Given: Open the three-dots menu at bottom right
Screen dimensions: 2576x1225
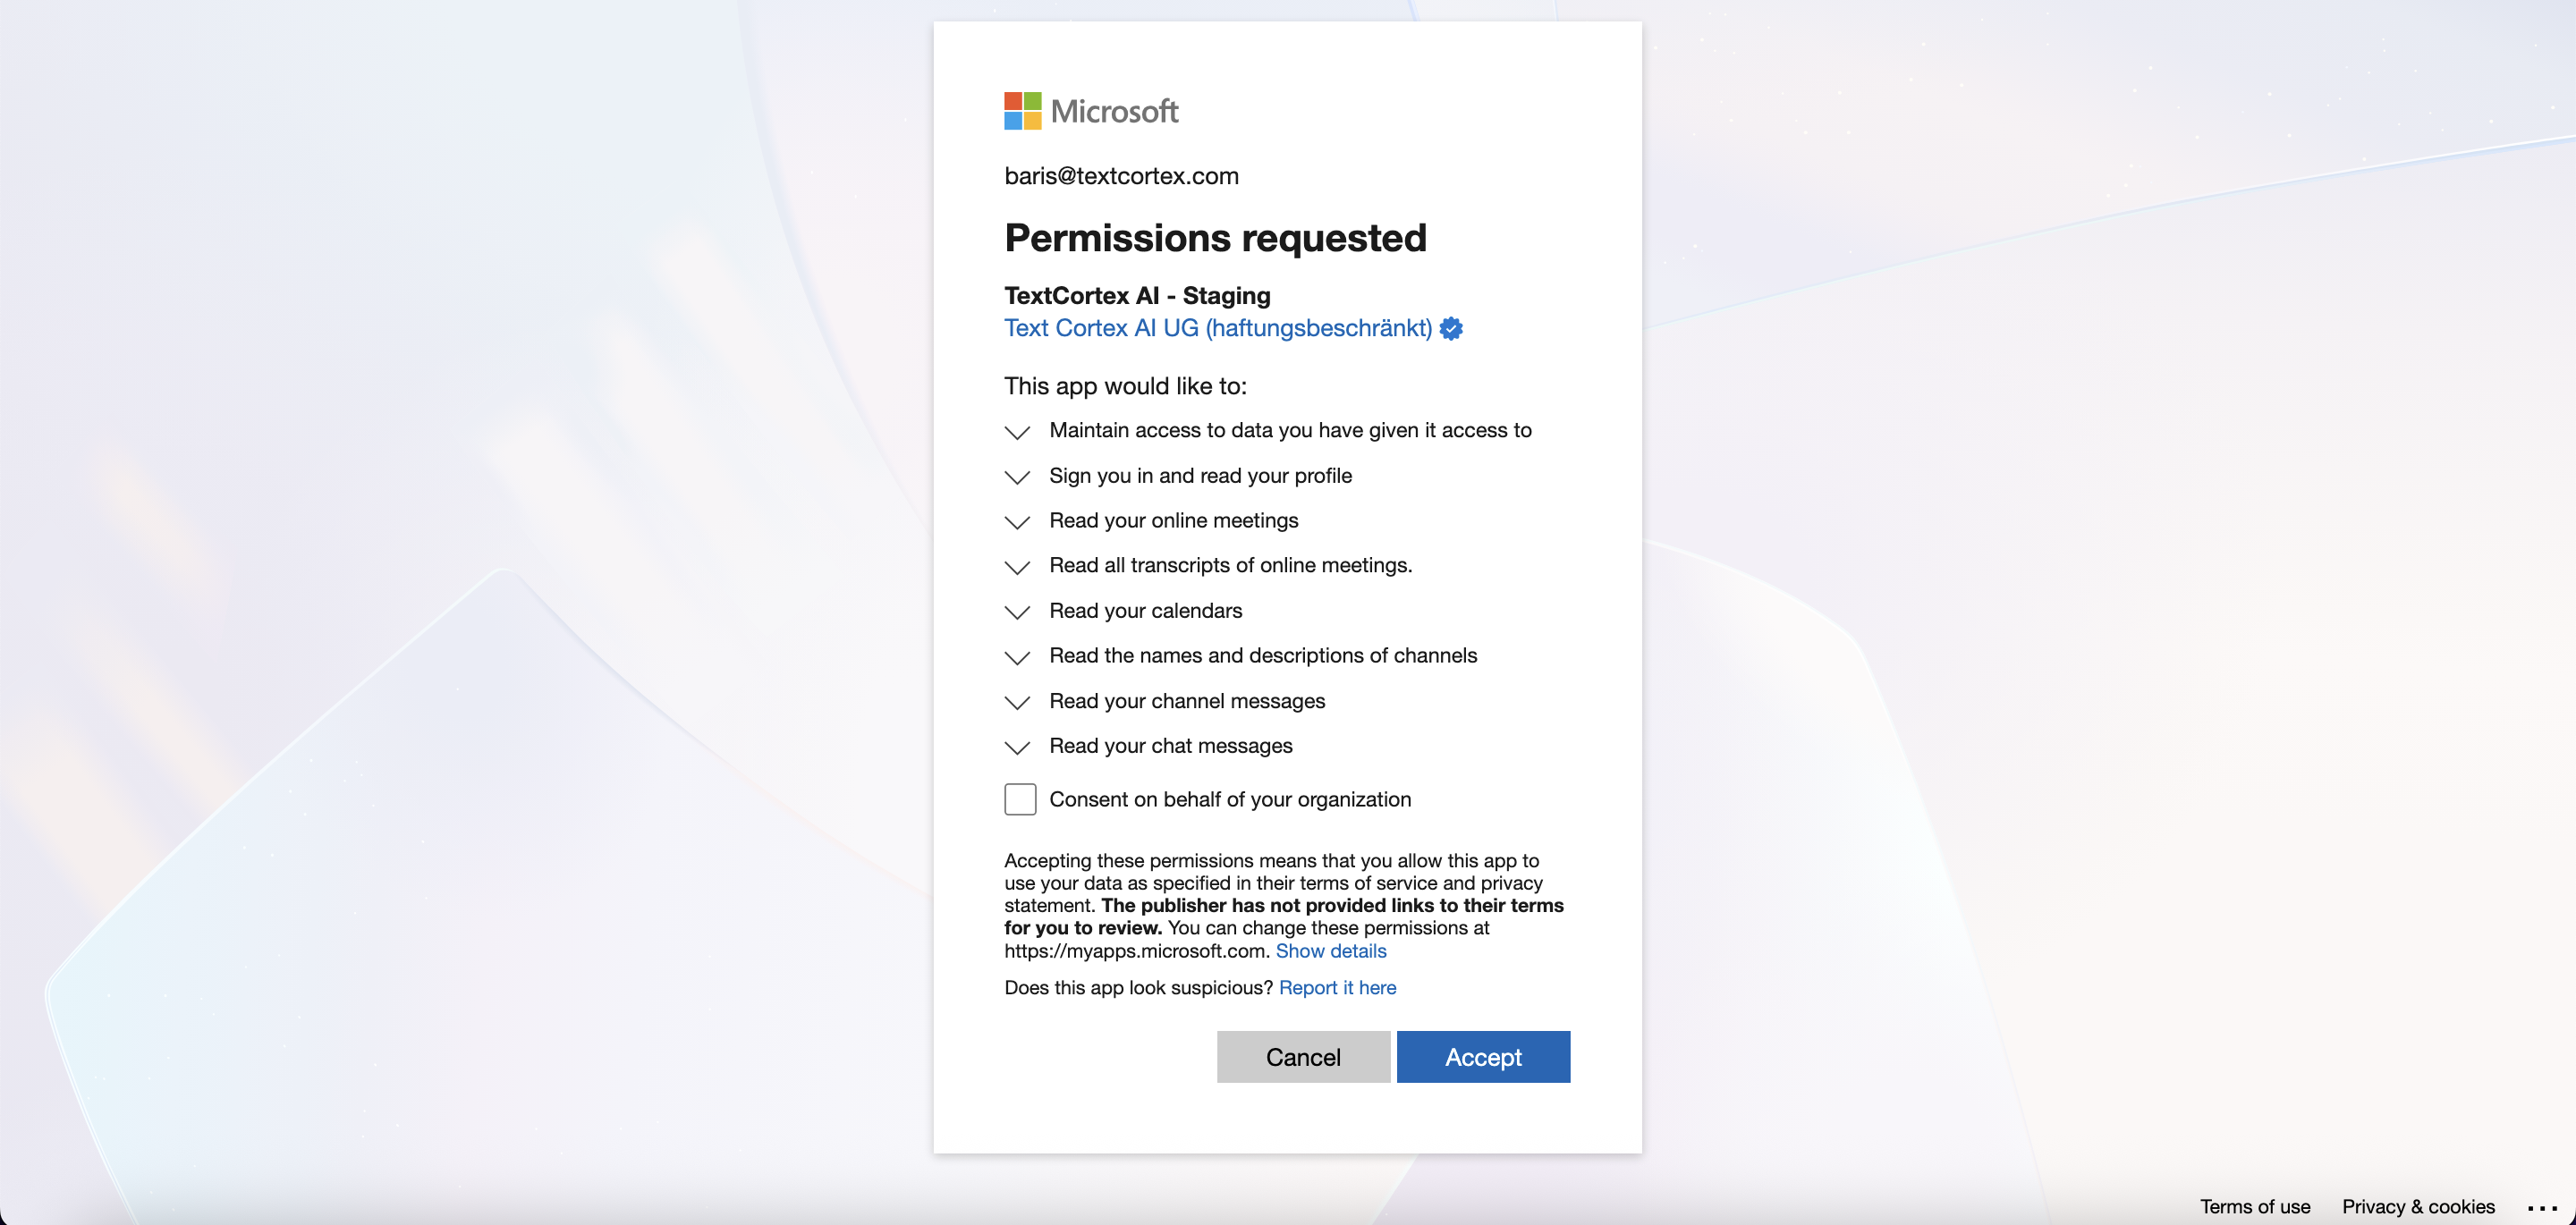Looking at the screenshot, I should point(2541,1207).
